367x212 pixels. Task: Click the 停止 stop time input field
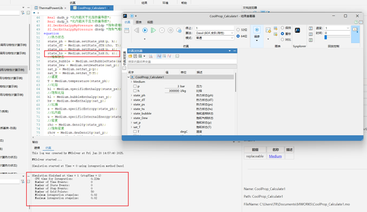[x=215, y=28]
